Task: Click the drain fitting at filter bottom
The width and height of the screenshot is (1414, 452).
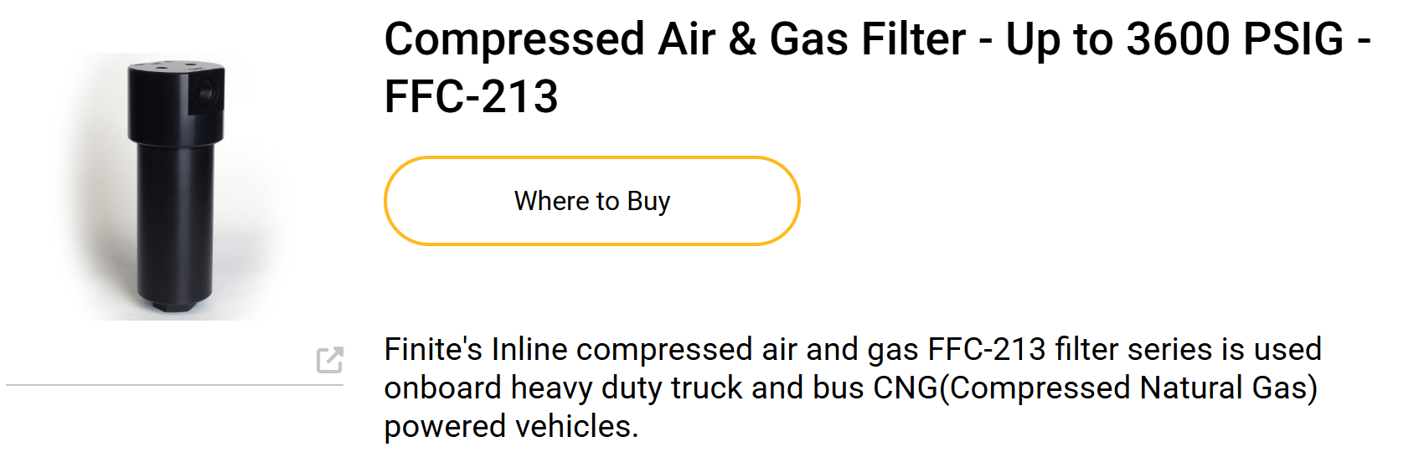Action: pos(174,306)
